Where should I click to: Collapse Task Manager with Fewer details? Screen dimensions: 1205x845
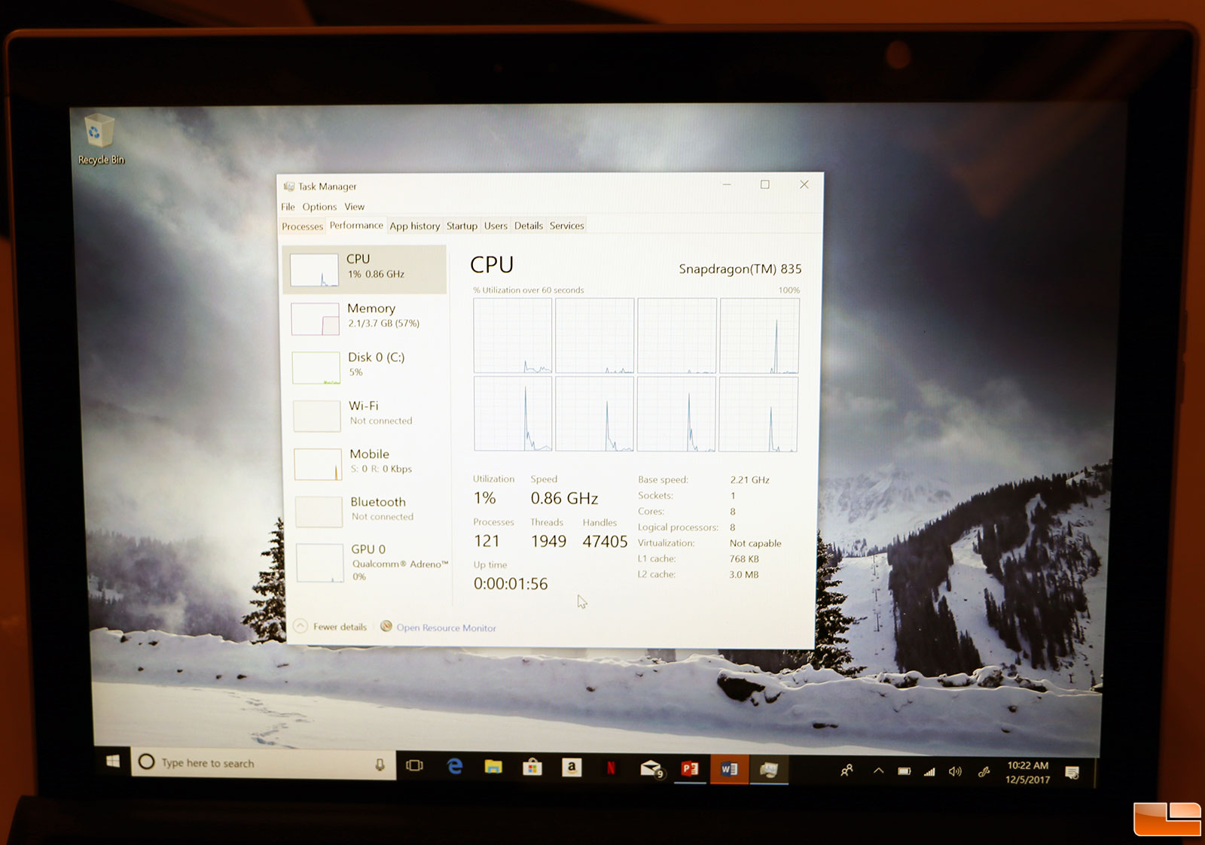pos(331,626)
